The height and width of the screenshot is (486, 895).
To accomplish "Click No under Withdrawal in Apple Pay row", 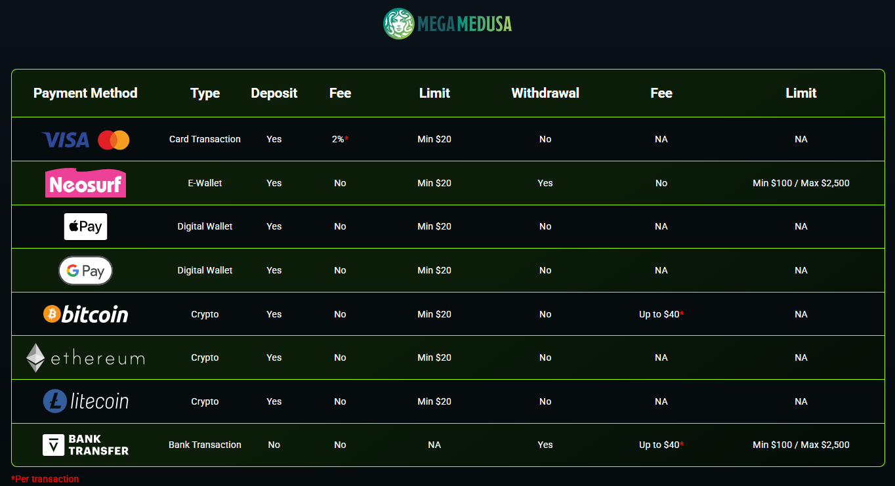I will click(x=545, y=226).
